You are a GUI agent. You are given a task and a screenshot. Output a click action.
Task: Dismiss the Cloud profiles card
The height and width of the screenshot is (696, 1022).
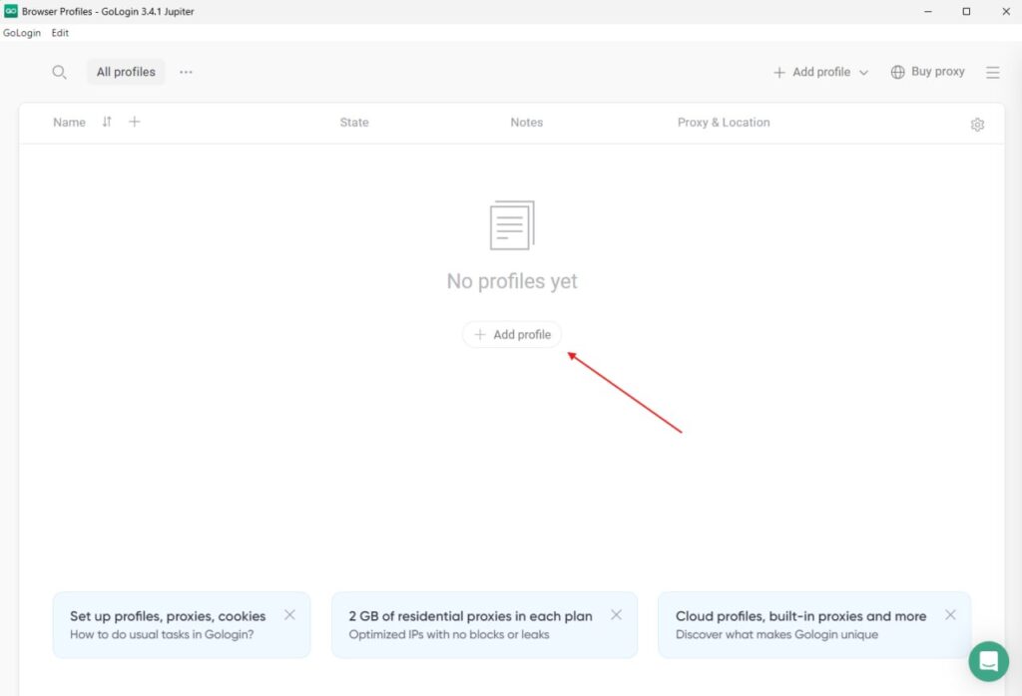[950, 614]
